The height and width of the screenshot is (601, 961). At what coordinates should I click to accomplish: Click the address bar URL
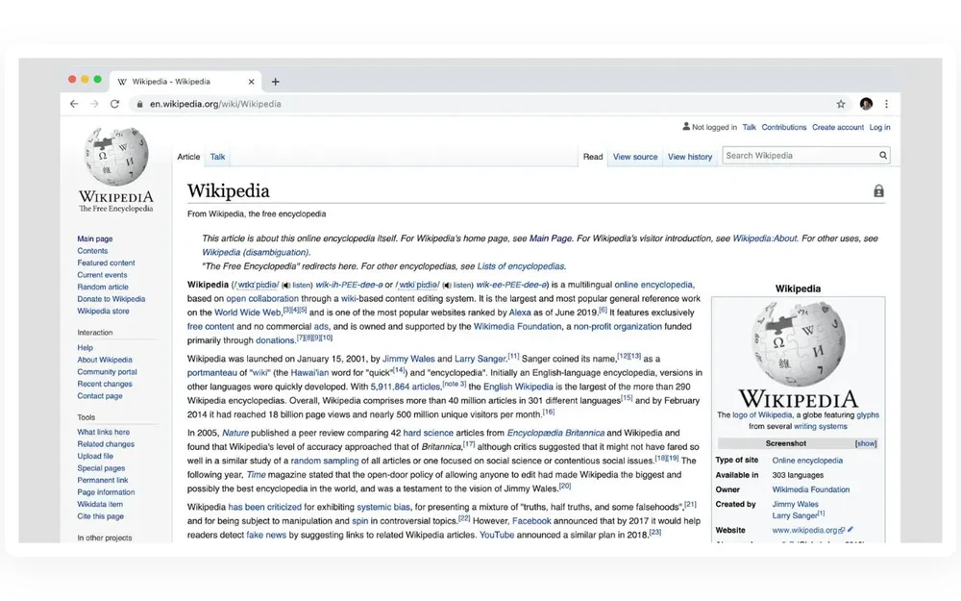(215, 104)
